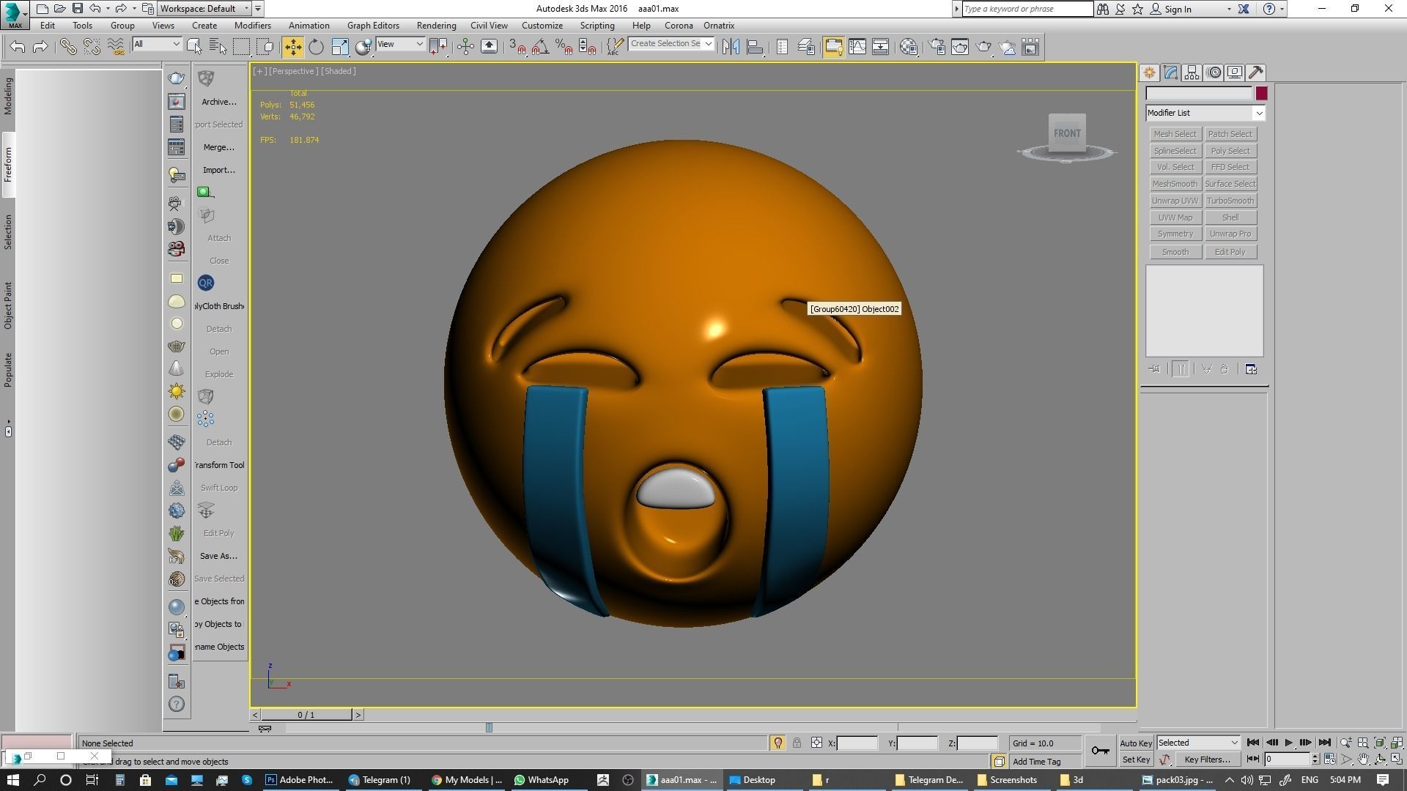This screenshot has height=791, width=1407.
Task: Click the Align tool icon
Action: [754, 47]
